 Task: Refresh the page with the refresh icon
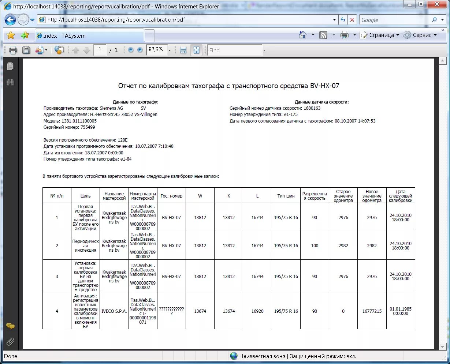point(343,20)
